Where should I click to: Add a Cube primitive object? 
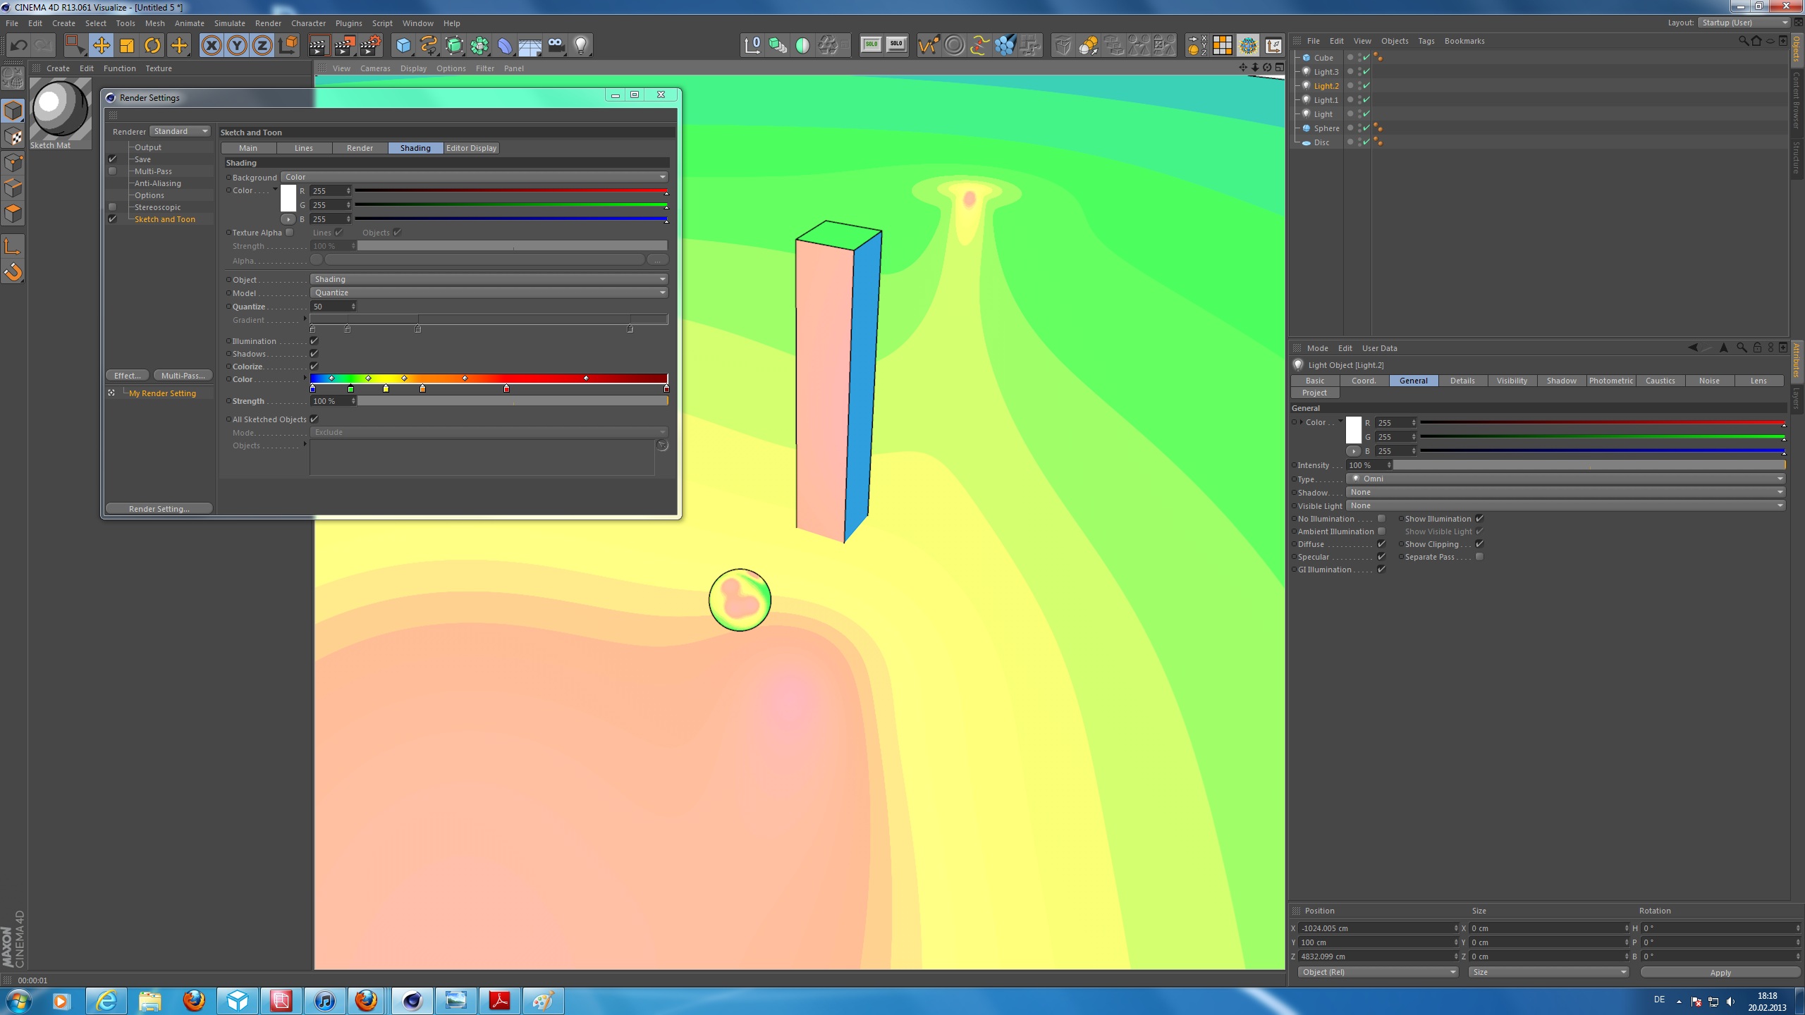[403, 46]
